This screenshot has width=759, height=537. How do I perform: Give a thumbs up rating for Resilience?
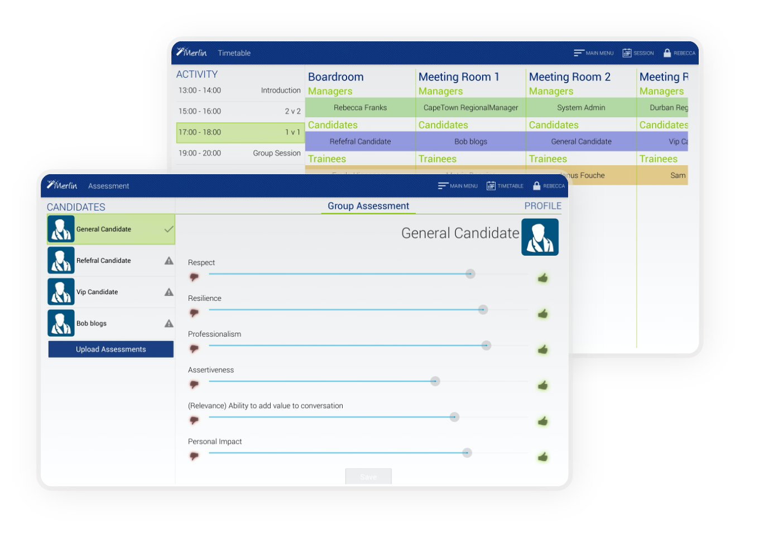click(x=542, y=313)
